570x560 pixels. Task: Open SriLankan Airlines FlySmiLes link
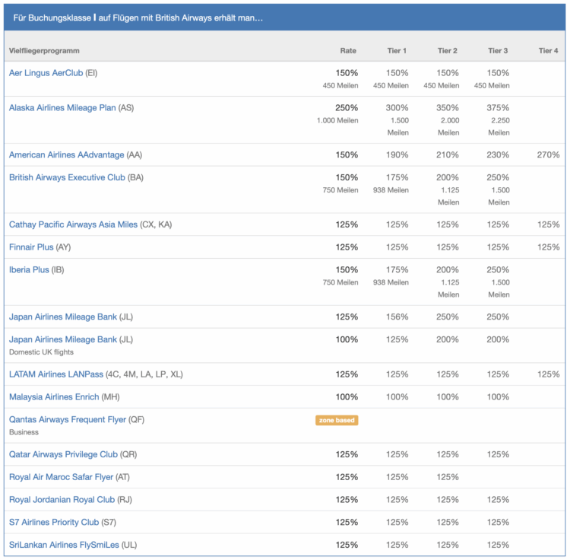click(x=64, y=546)
